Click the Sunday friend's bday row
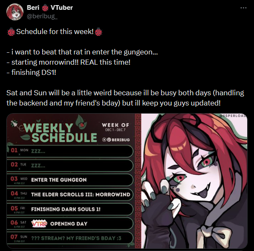The width and height of the screenshot is (254, 251). (70, 238)
